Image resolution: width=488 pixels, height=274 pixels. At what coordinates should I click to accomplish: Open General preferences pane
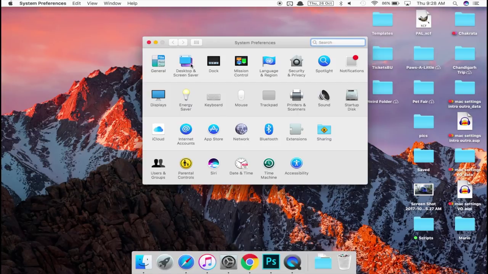pos(158,64)
